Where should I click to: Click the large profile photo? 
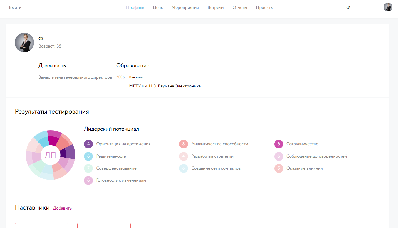24,43
